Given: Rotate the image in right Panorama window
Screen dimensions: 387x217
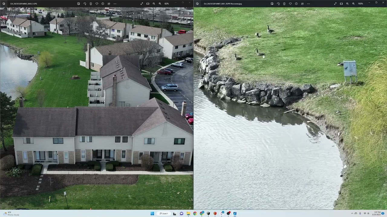Looking at the screenshot, I should click(278, 4).
